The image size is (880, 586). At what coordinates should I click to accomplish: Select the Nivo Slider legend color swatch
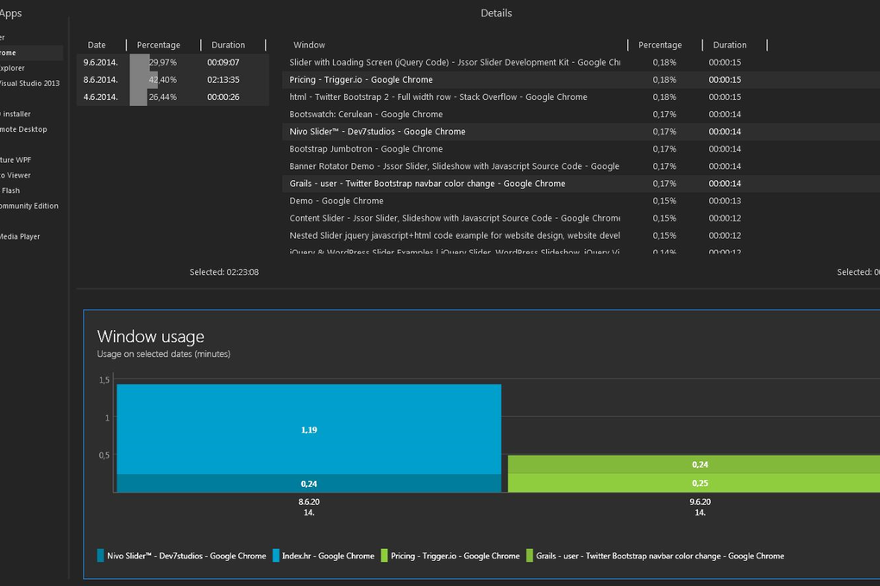click(100, 556)
